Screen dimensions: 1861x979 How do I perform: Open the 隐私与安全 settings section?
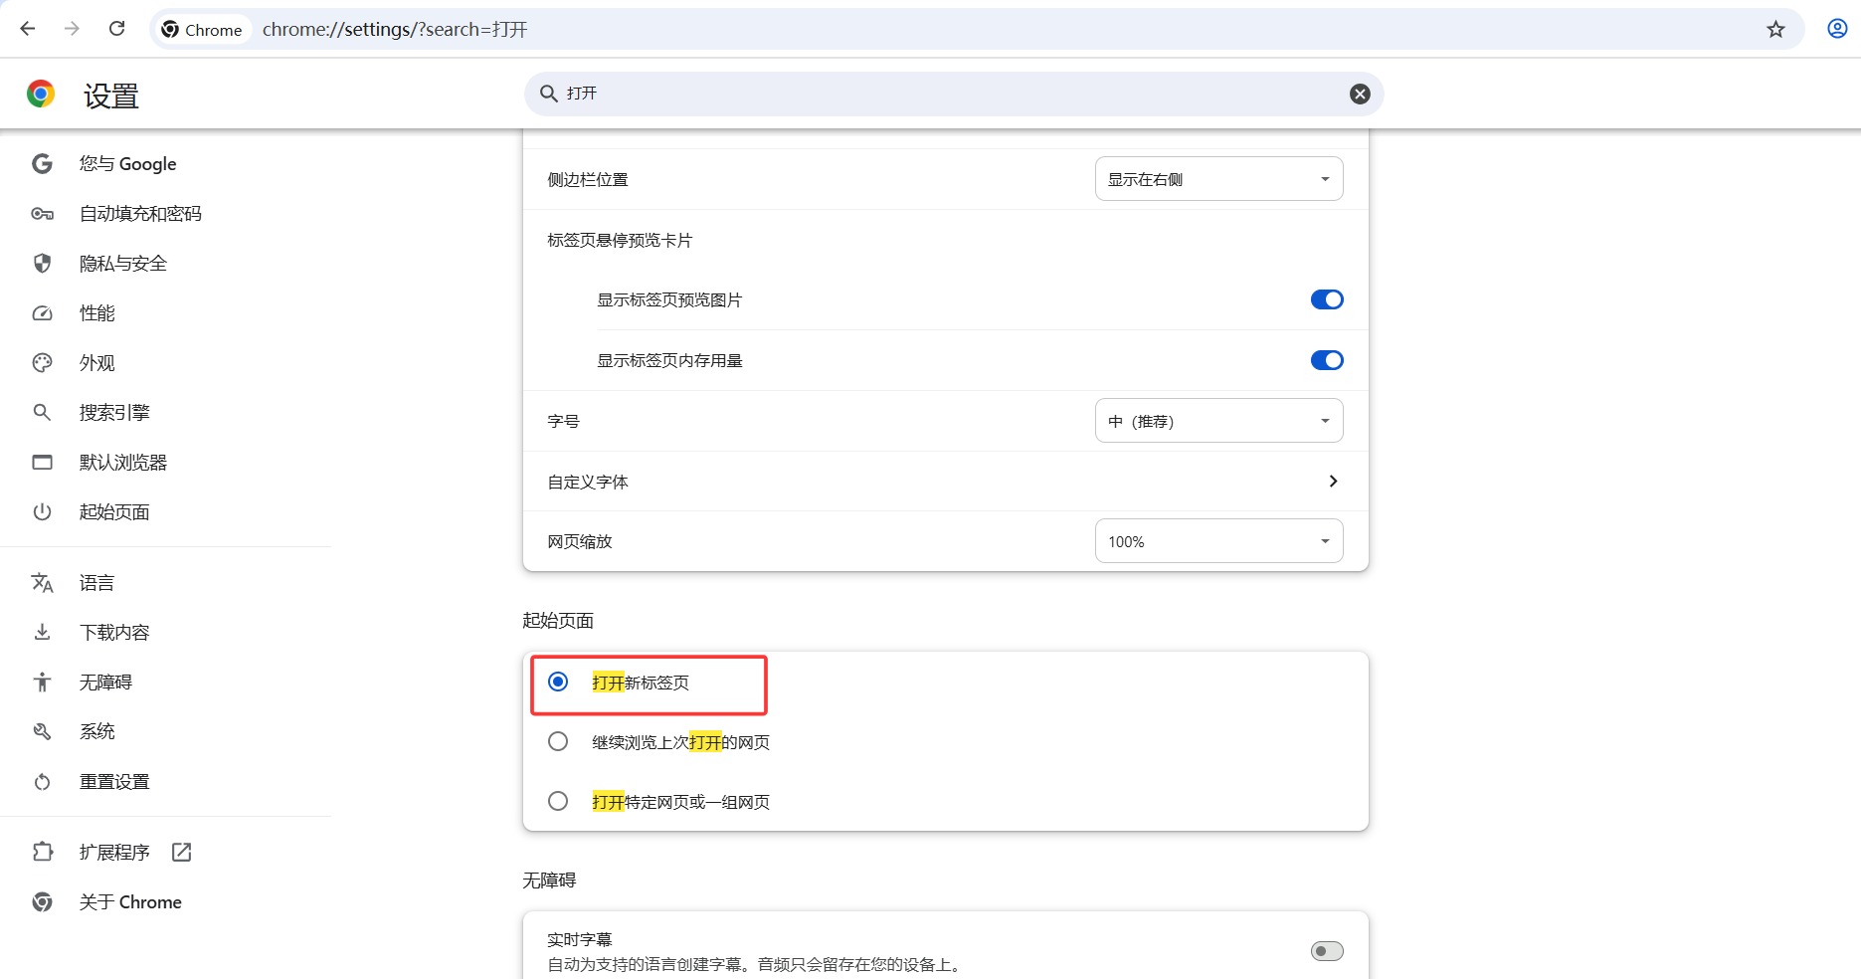(123, 263)
